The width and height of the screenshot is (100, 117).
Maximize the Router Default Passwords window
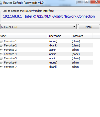[87, 2]
